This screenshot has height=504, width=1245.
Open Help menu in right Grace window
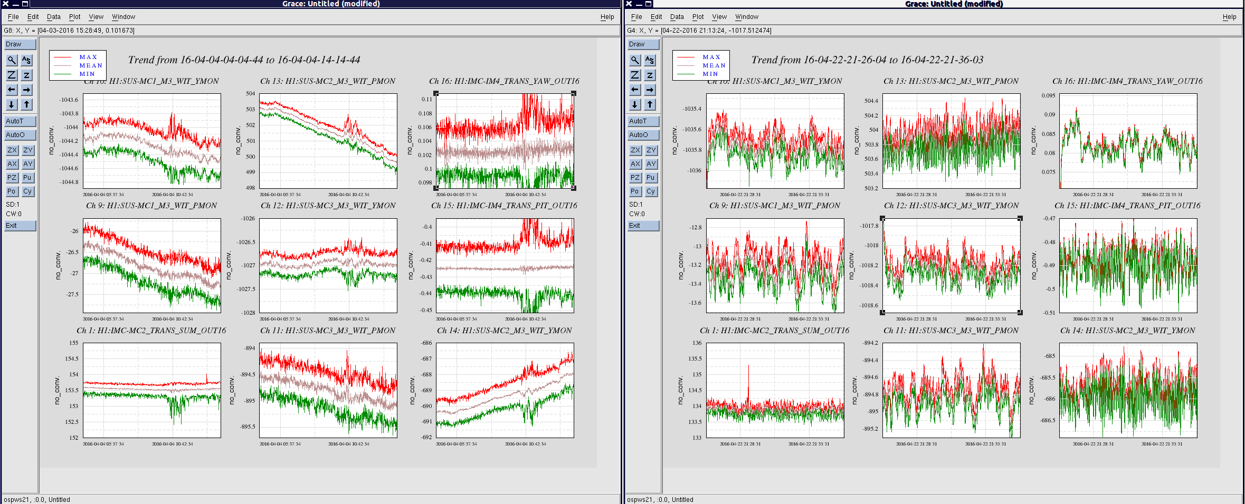point(1229,17)
